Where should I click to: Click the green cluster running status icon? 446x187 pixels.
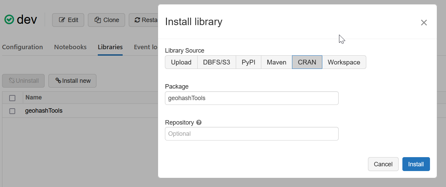[x=9, y=20]
